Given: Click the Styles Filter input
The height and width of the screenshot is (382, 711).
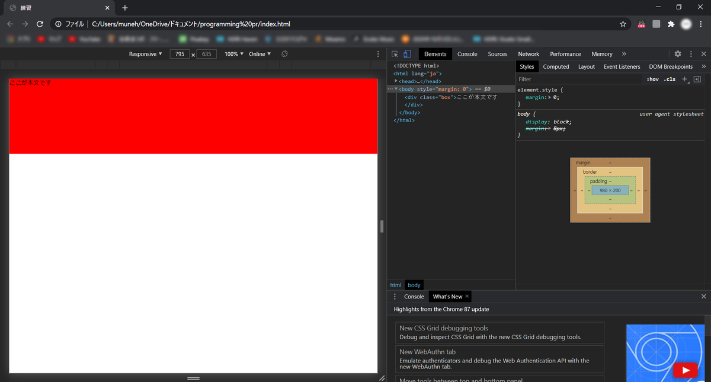Looking at the screenshot, I should pyautogui.click(x=578, y=79).
